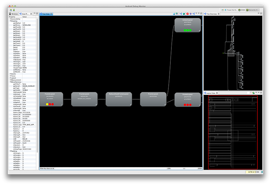Expand the Focus property group
The width and height of the screenshot is (271, 185).
coord(11,76)
